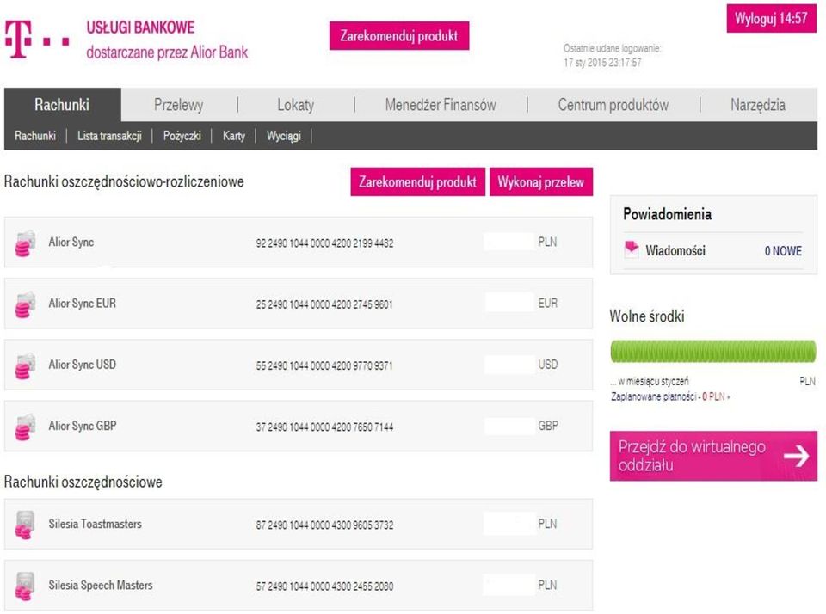Click the Wyloguj logout button

coord(771,18)
